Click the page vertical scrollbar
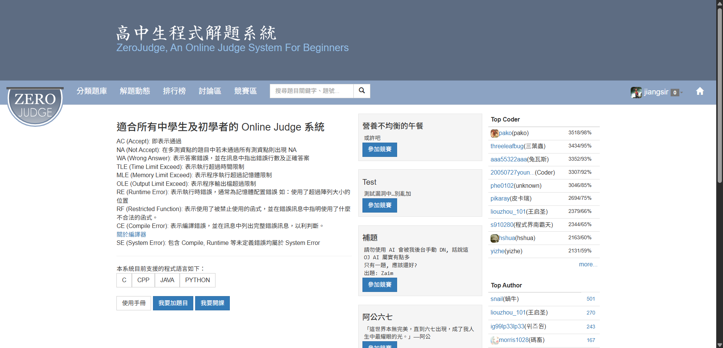The width and height of the screenshot is (723, 348). pyautogui.click(x=720, y=96)
